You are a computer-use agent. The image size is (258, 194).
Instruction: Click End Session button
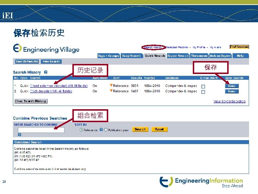point(239,47)
